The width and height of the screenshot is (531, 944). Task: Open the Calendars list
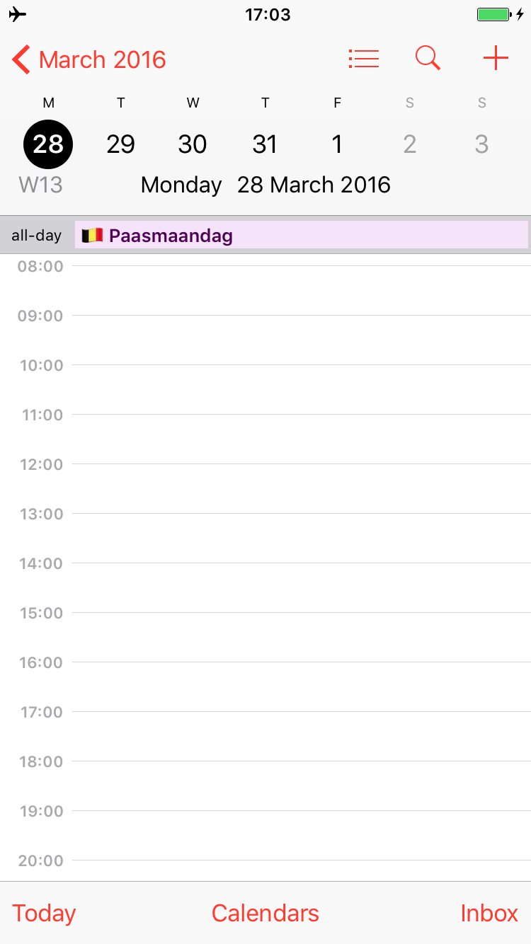tap(265, 913)
